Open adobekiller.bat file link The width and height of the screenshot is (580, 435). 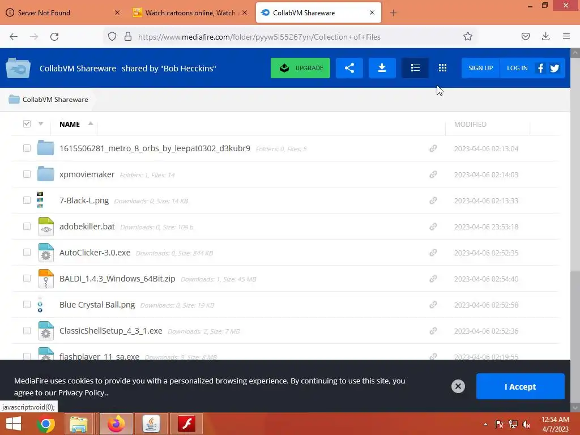click(x=87, y=227)
